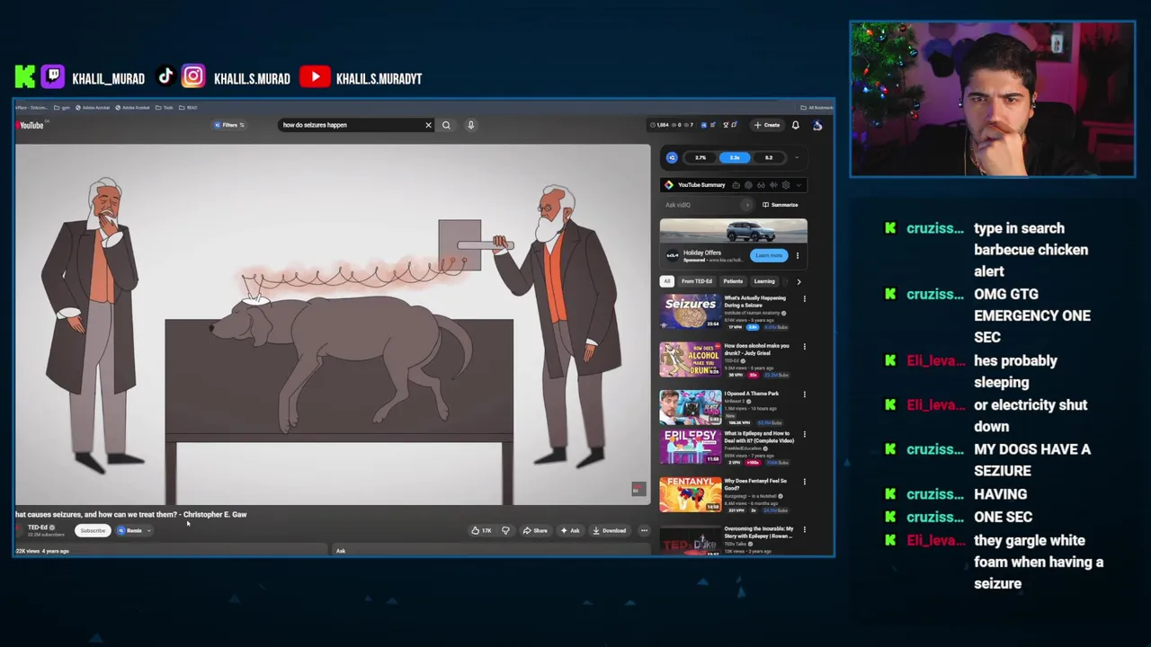The width and height of the screenshot is (1151, 647).
Task: Click the Ask vidIQ input field
Action: click(x=701, y=205)
